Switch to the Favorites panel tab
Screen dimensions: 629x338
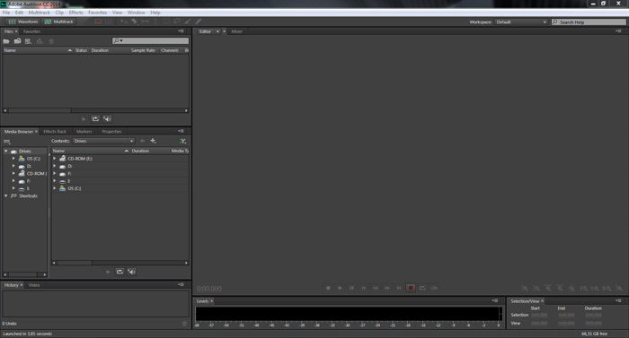pyautogui.click(x=31, y=31)
